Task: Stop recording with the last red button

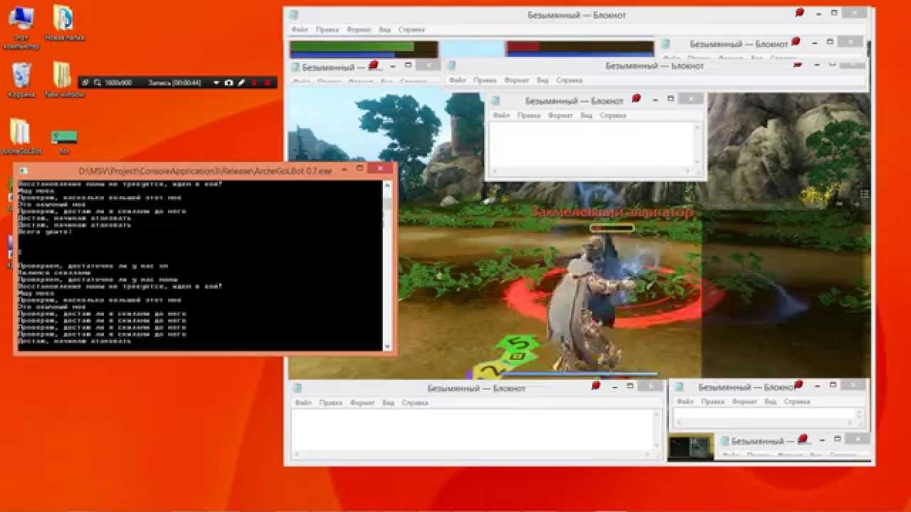Action: pyautogui.click(x=268, y=82)
